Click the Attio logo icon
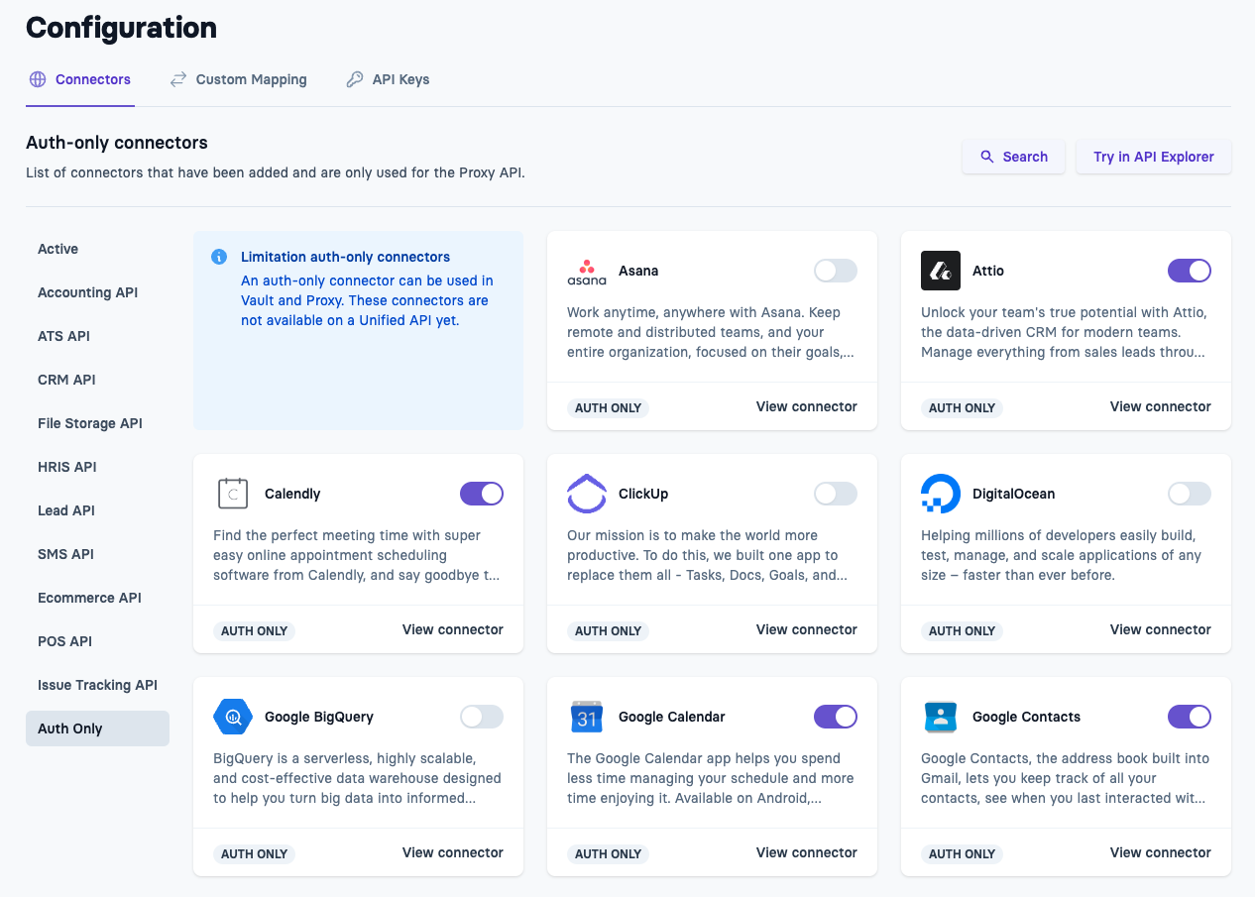 (x=941, y=271)
